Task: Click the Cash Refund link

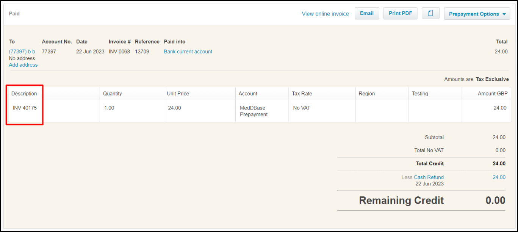Action: point(429,177)
